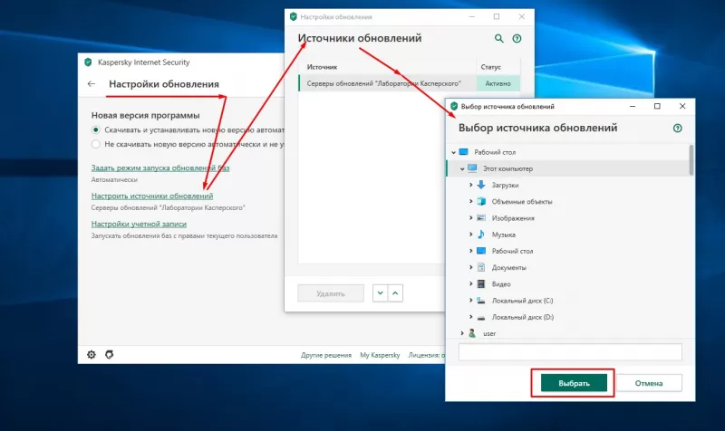Click the Активно status cell
Viewport: 725px width, 431px height.
[498, 83]
